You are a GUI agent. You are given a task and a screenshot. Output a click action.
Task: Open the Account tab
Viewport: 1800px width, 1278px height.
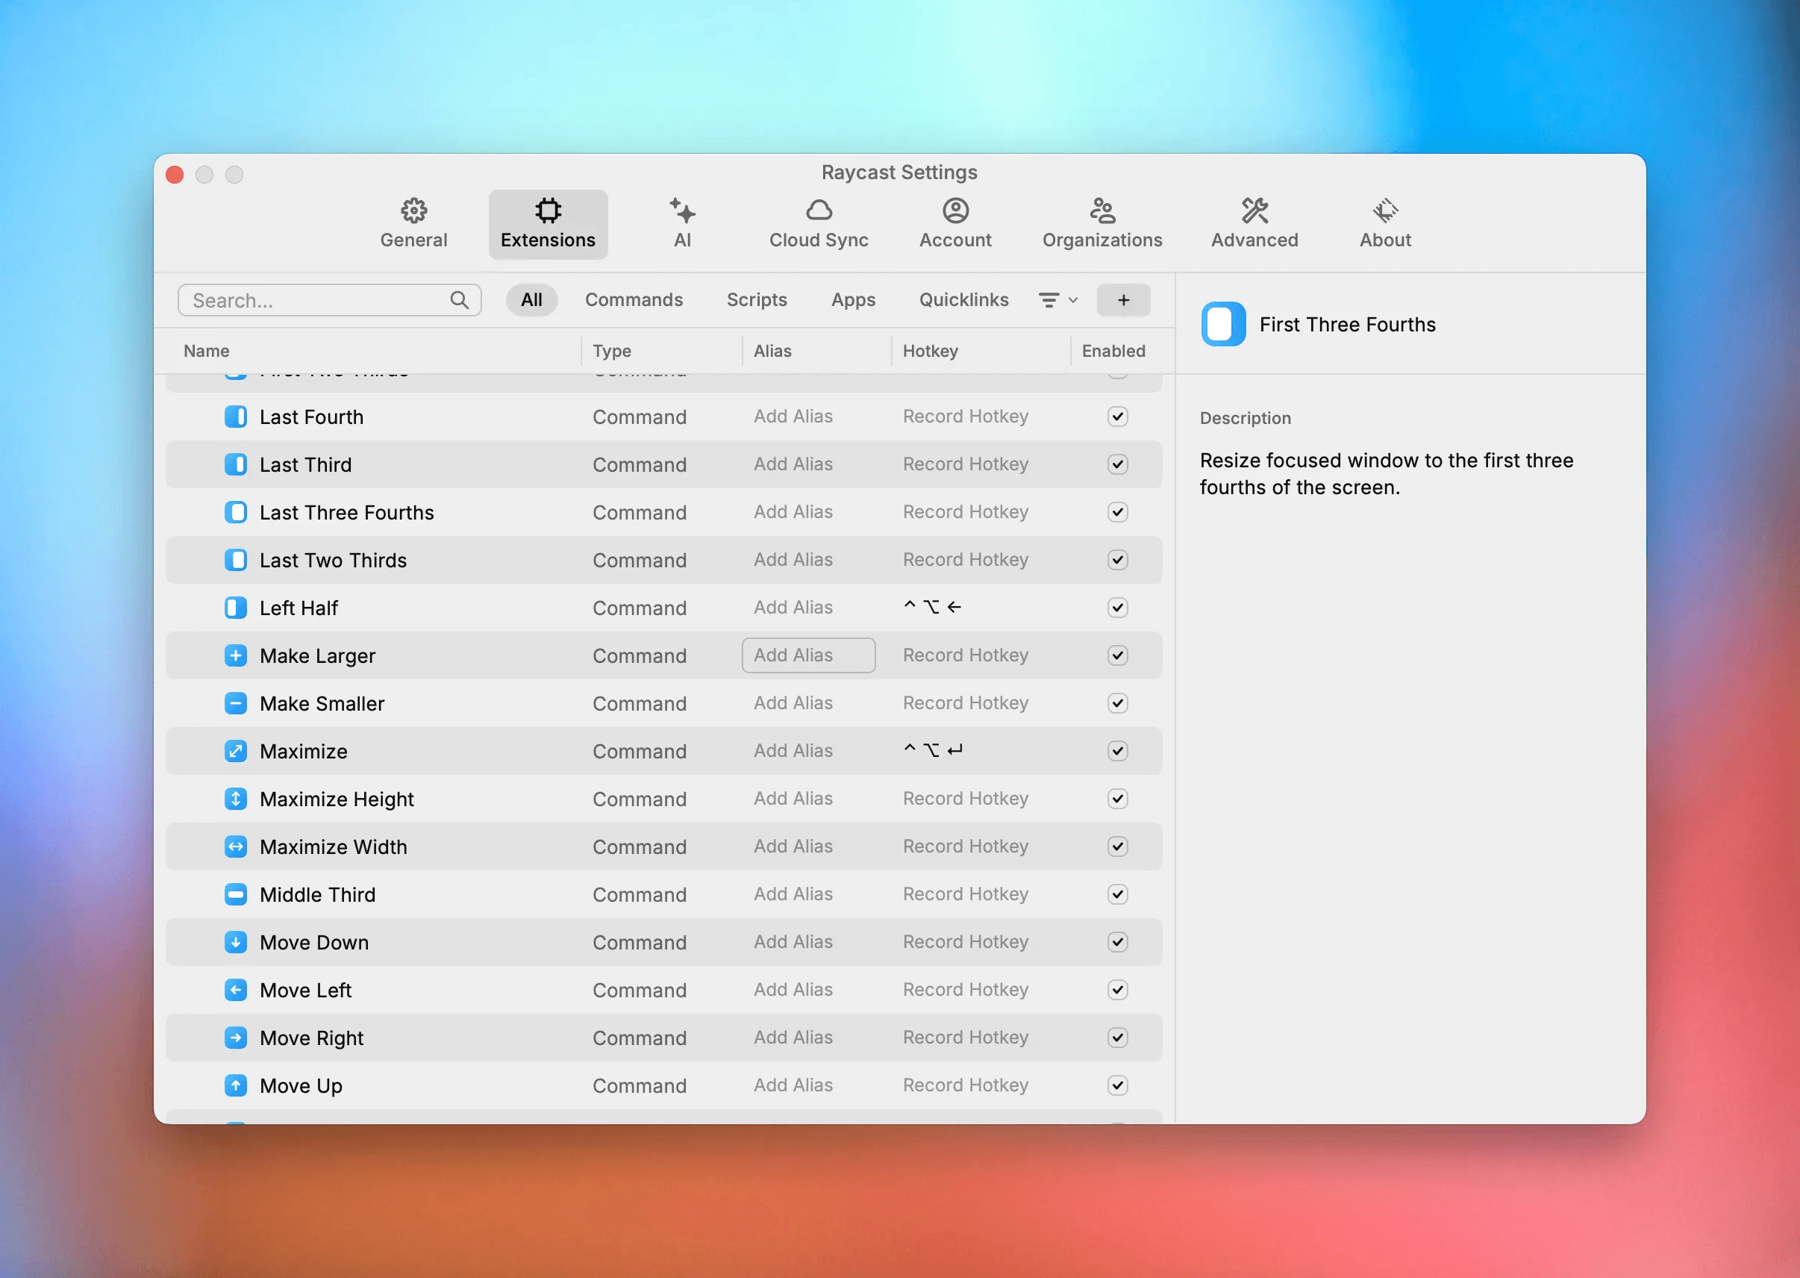[955, 224]
